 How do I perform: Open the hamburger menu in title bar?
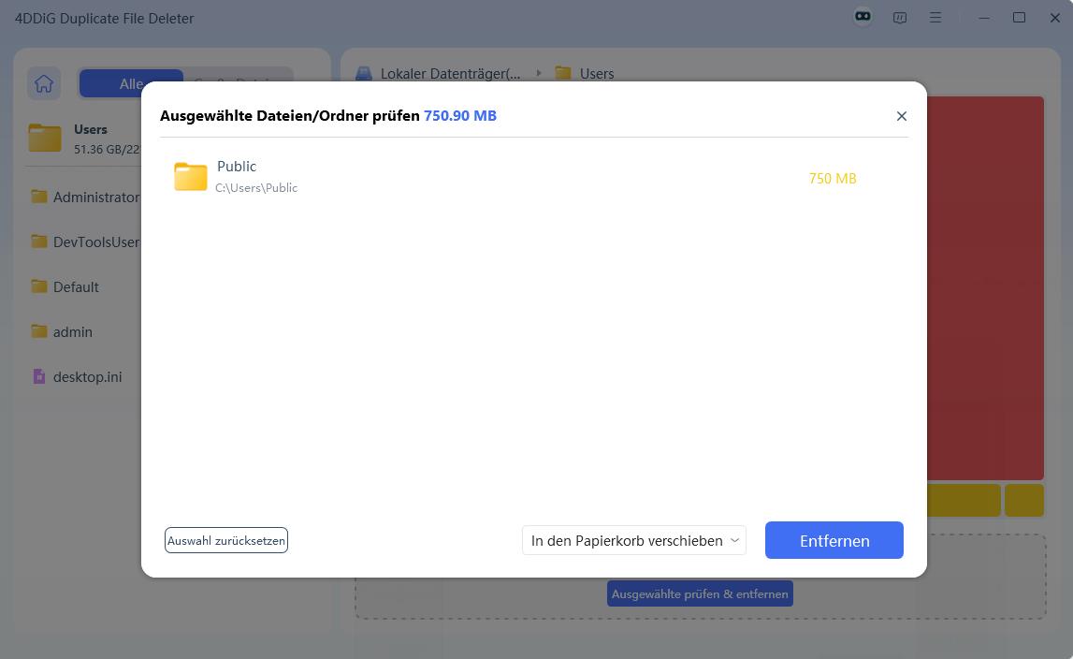[935, 18]
